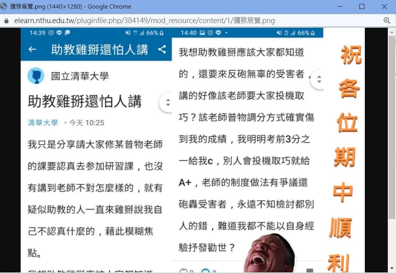Open the 清華大學 board link
The width and height of the screenshot is (396, 274).
tap(43, 122)
